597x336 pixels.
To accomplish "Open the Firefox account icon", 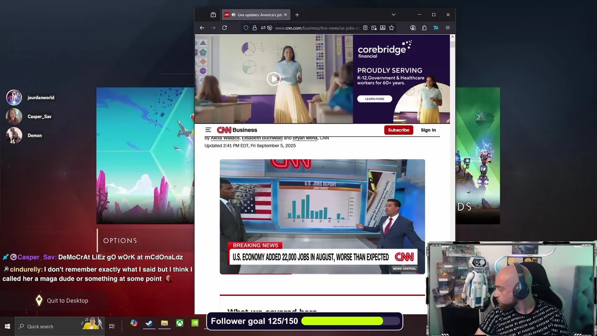I will [x=413, y=28].
